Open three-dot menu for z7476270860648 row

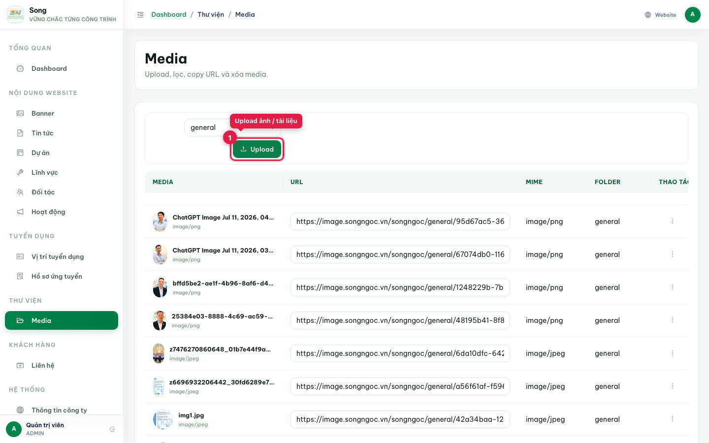pyautogui.click(x=673, y=353)
